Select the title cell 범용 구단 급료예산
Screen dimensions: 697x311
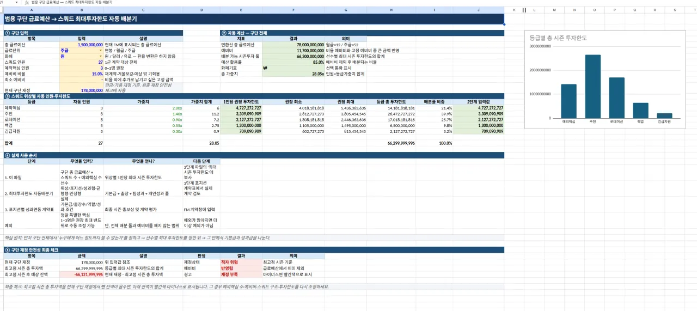tap(254, 19)
